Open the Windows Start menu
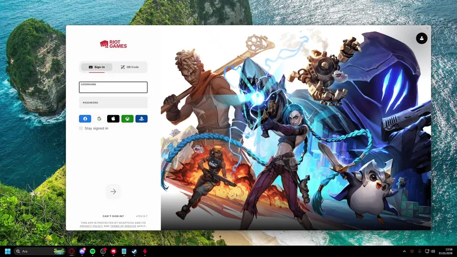Image resolution: width=457 pixels, height=257 pixels. 8,251
